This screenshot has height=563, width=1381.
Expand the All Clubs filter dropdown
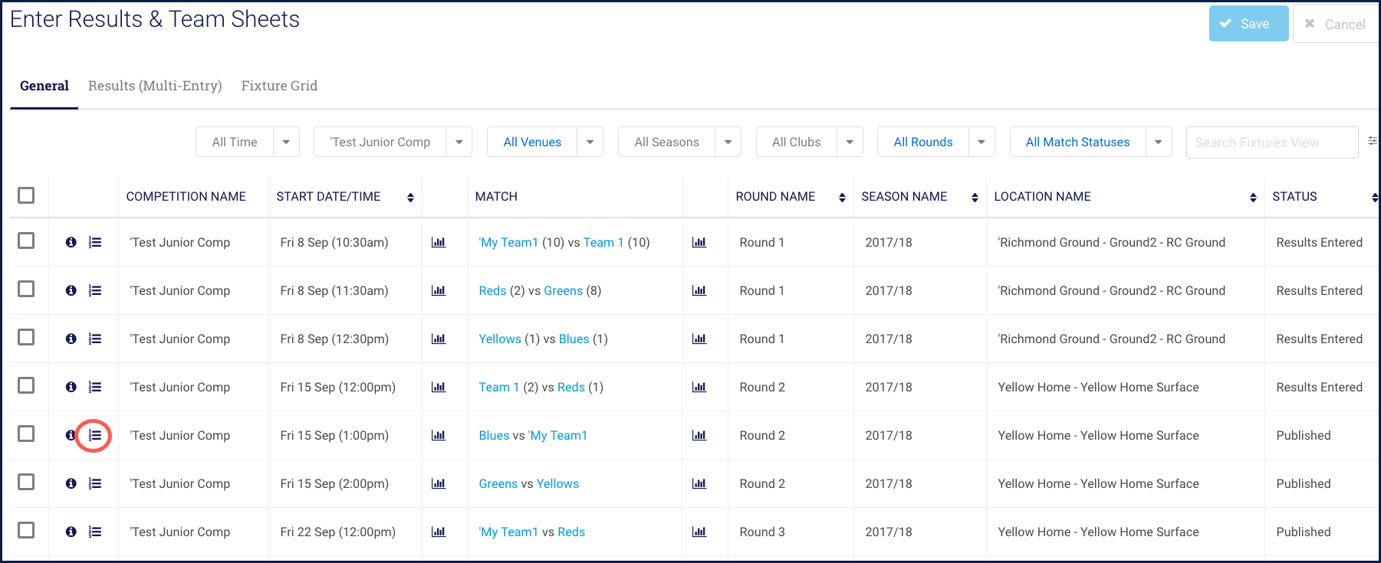click(x=850, y=142)
